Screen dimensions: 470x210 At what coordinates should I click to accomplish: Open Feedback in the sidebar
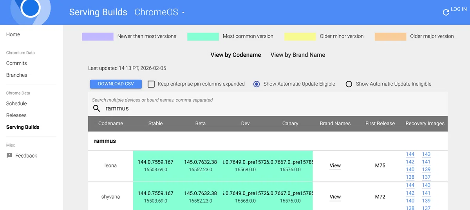pyautogui.click(x=26, y=156)
